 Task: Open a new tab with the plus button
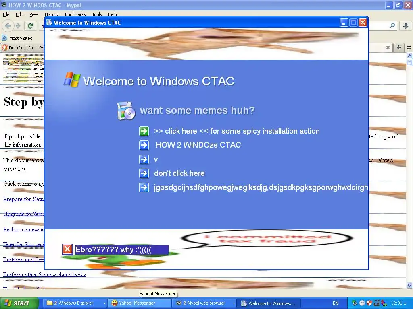pos(399,47)
